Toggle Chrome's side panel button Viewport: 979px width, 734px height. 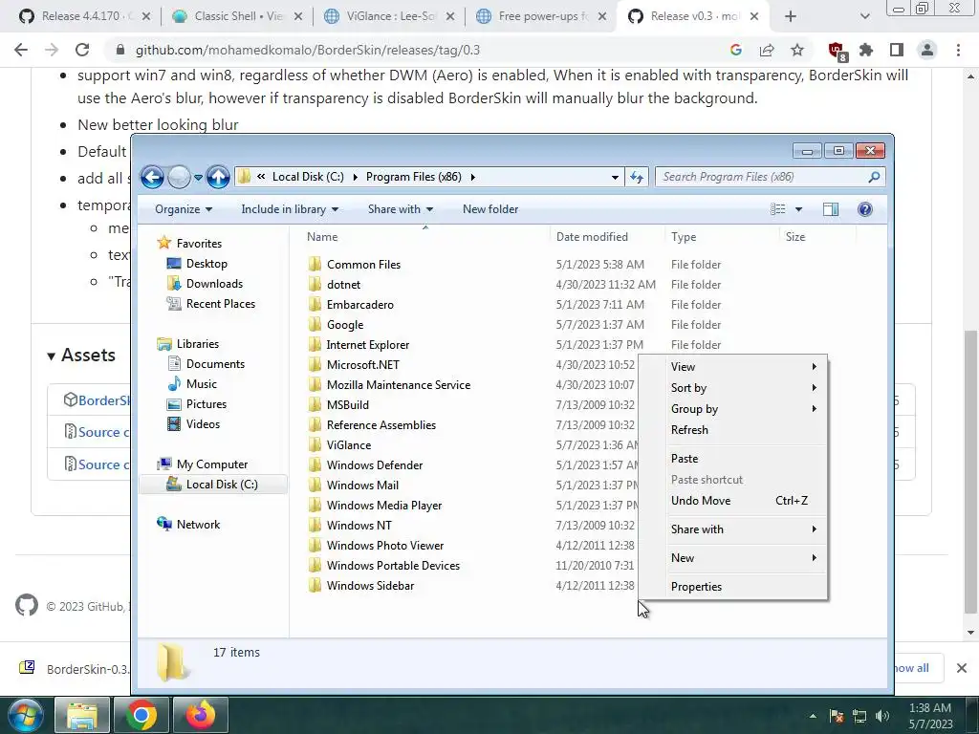click(x=897, y=50)
